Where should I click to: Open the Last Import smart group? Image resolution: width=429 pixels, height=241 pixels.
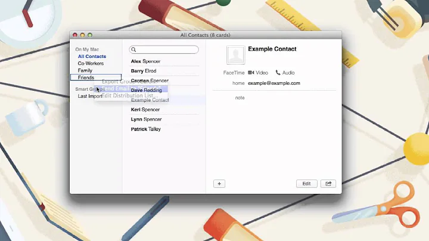(x=90, y=96)
